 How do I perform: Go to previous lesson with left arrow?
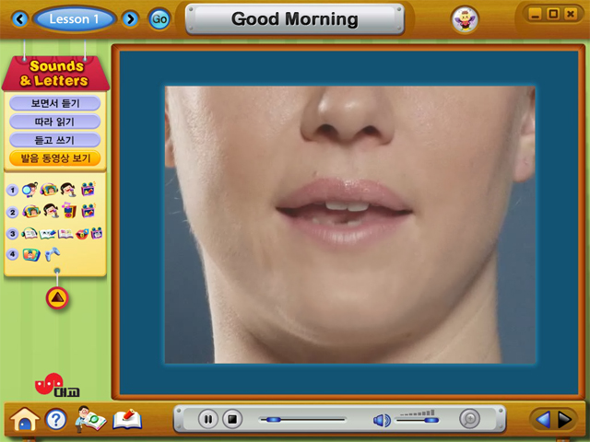tap(19, 18)
